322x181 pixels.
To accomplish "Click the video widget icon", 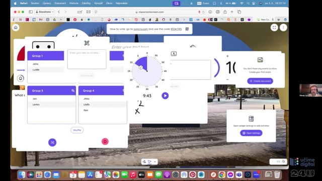I will [174, 54].
